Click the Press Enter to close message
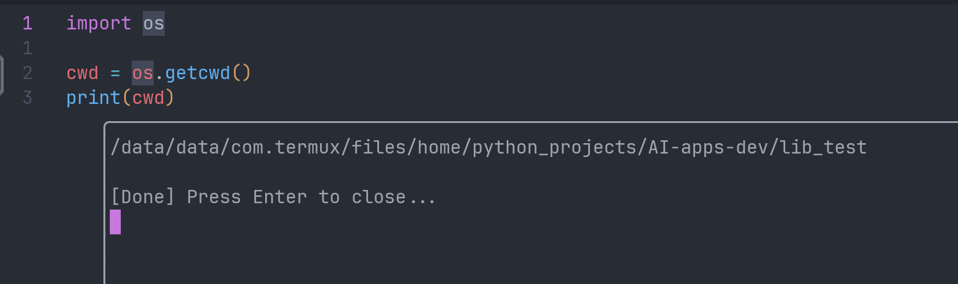The height and width of the screenshot is (284, 958). click(311, 197)
